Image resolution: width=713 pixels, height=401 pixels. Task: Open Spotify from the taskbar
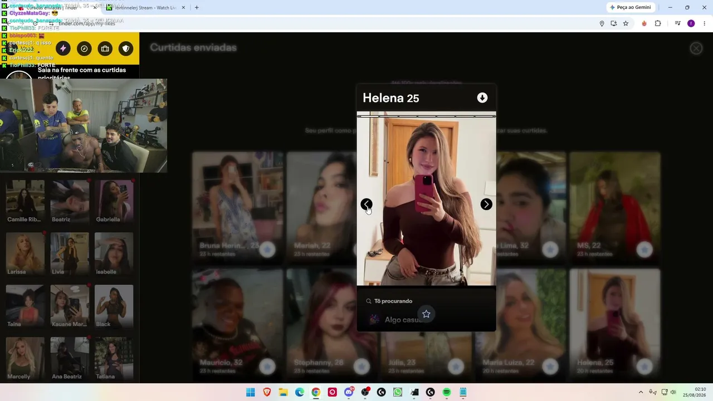[x=447, y=393]
